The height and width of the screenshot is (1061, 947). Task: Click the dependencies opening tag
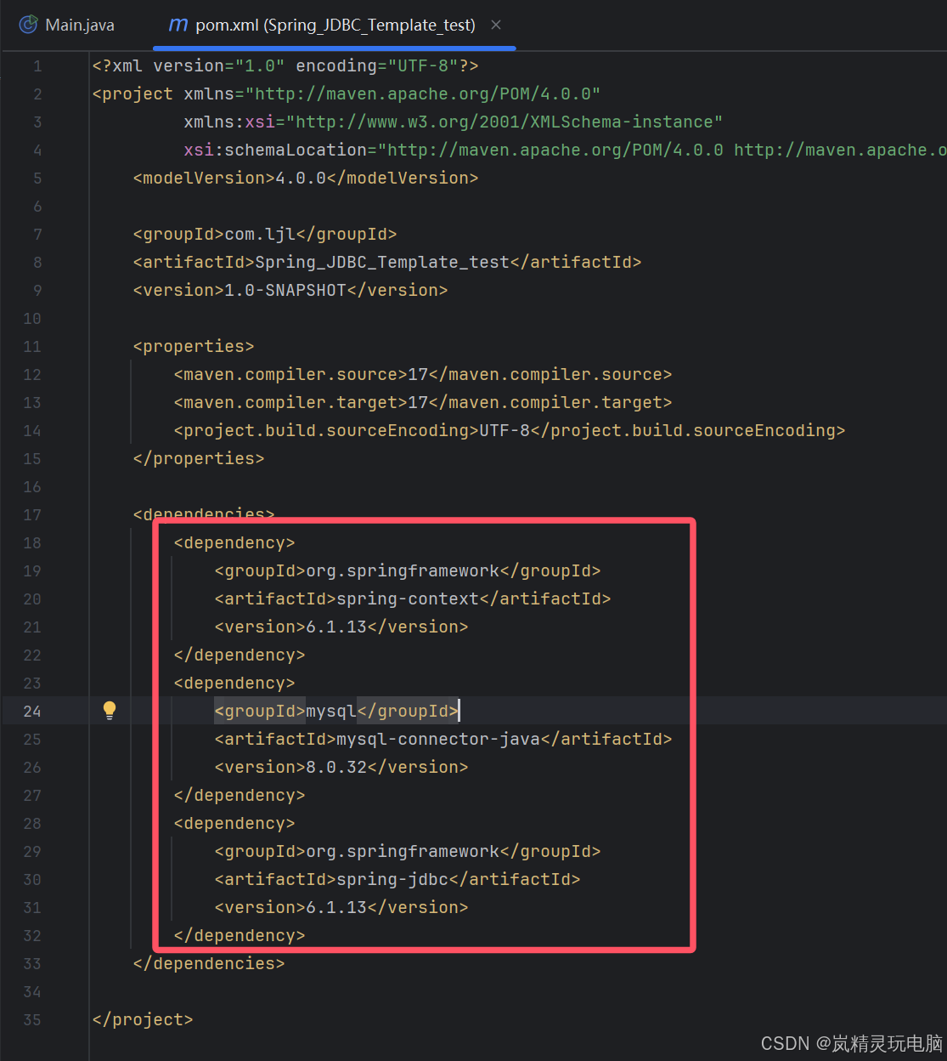(204, 514)
